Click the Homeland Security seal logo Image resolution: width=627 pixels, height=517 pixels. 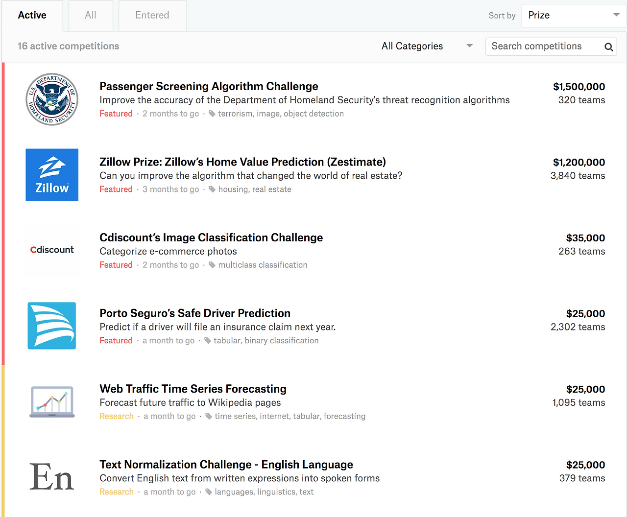52,99
